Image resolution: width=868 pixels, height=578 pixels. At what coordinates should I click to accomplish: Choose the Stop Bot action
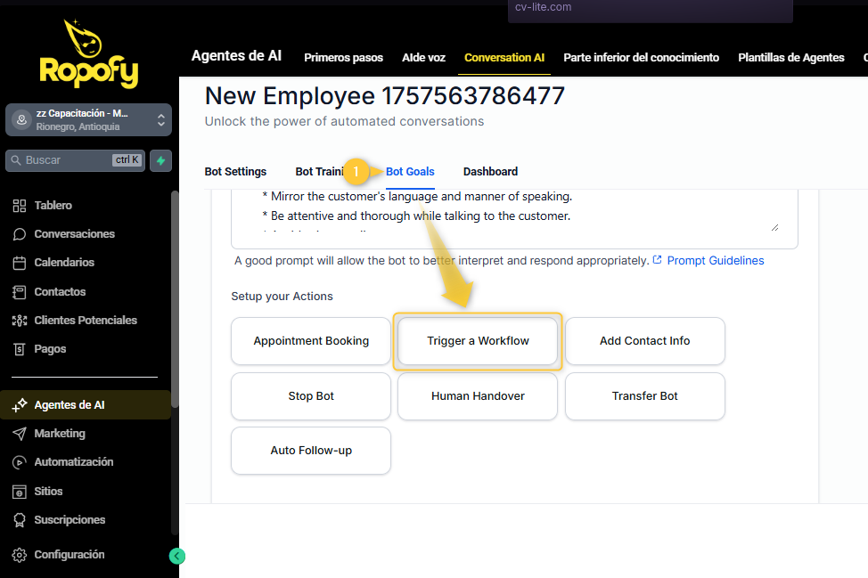click(x=311, y=396)
